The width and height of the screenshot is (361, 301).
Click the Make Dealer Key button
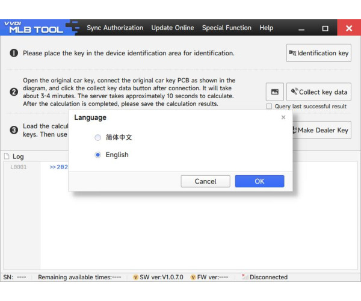point(322,130)
